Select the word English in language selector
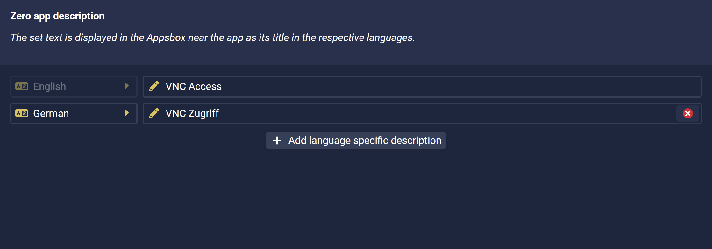Screen dimensions: 712x249 49,86
